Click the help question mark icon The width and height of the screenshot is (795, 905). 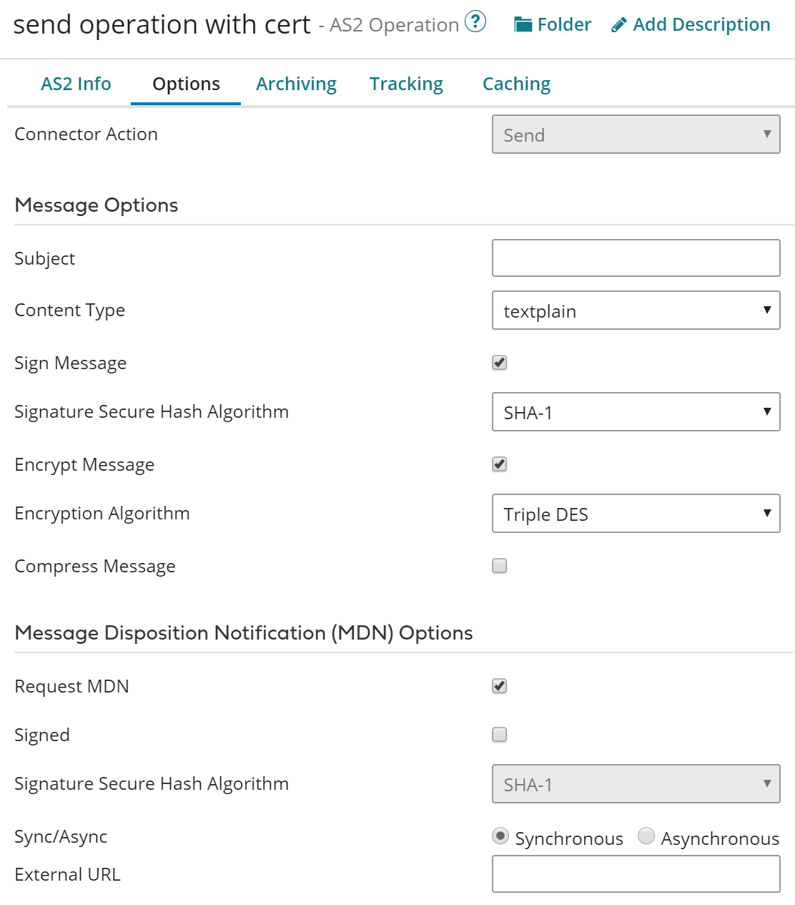pos(475,22)
